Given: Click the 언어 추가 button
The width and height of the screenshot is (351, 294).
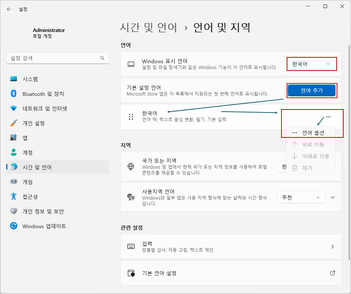Looking at the screenshot, I should (x=312, y=90).
